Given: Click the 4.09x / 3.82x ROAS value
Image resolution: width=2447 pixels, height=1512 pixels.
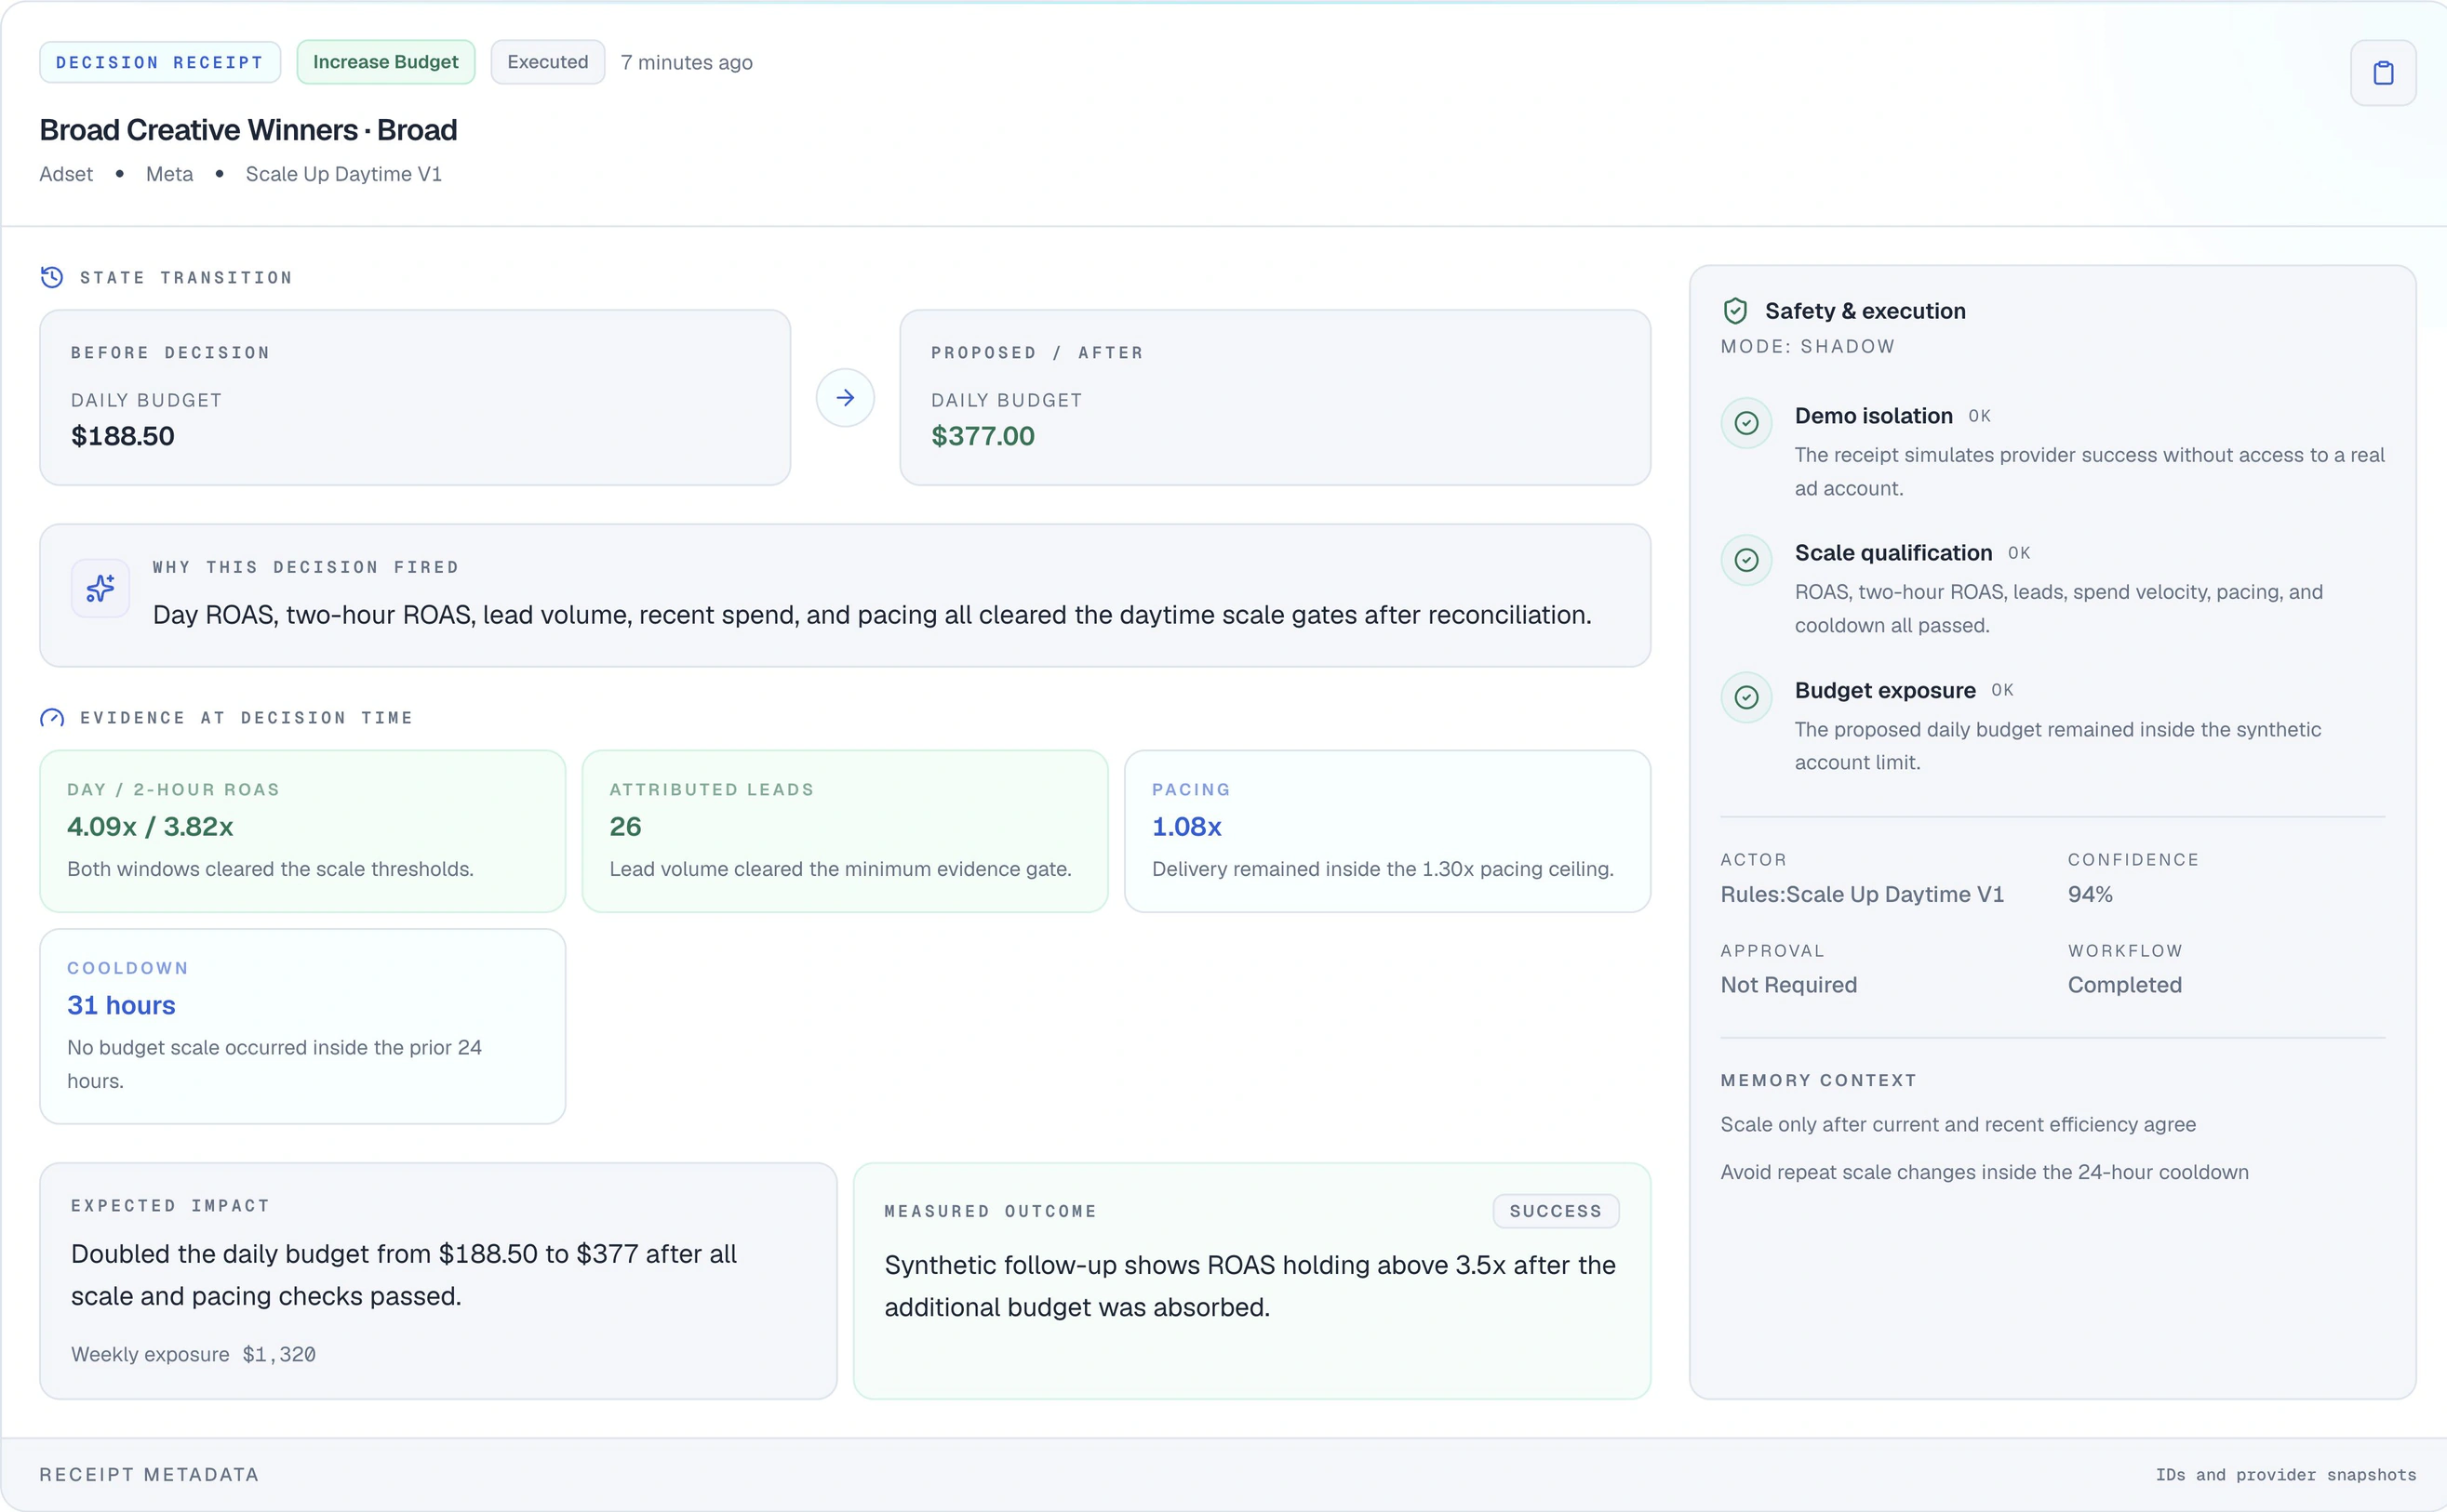Looking at the screenshot, I should [150, 827].
